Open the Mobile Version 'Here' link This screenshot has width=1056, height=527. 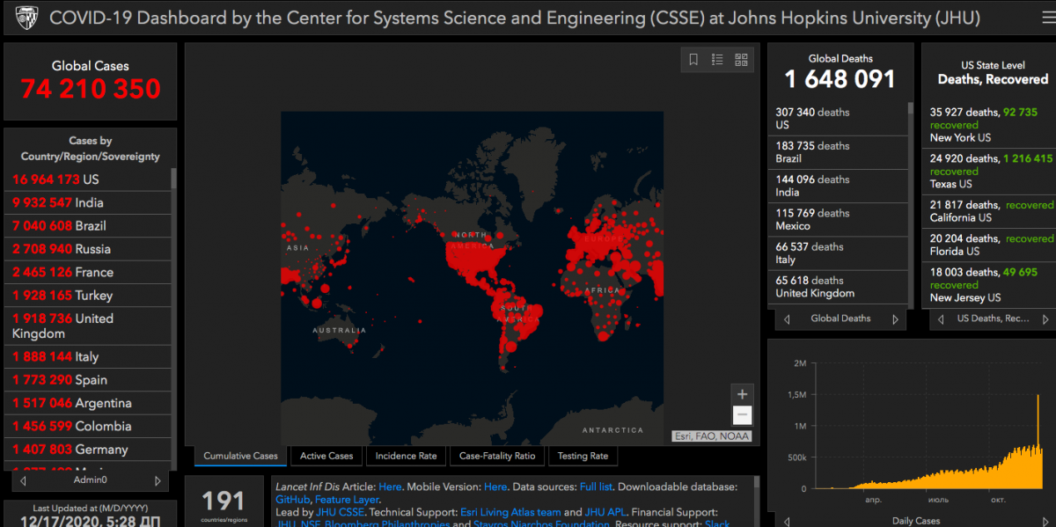(495, 487)
